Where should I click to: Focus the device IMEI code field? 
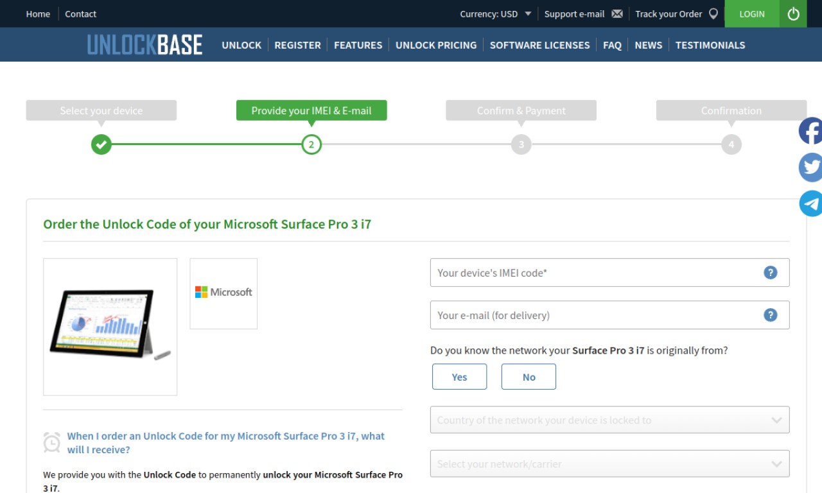pos(610,273)
